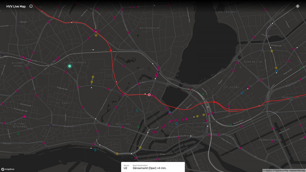
Task: Click the info icon beside the HVV Live Map title
Action: (x=31, y=6)
